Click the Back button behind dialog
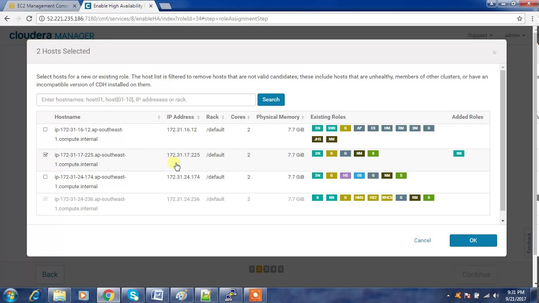Viewport: 539px width, 303px height. point(50,274)
